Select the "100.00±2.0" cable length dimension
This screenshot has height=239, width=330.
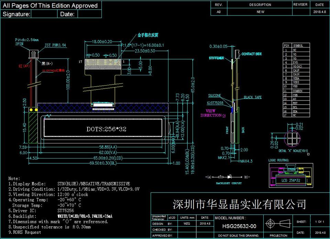68,80
